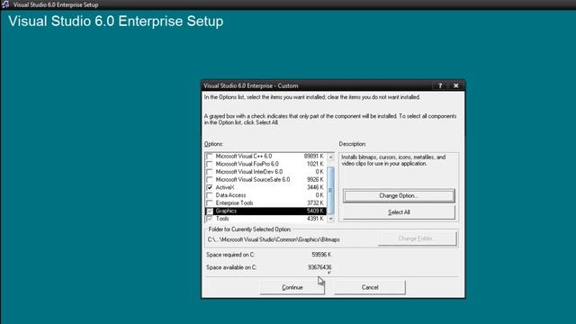Check the Microsoft Visual SourceSafe 6.0 checkbox
Image resolution: width=576 pixels, height=324 pixels.
pyautogui.click(x=210, y=180)
